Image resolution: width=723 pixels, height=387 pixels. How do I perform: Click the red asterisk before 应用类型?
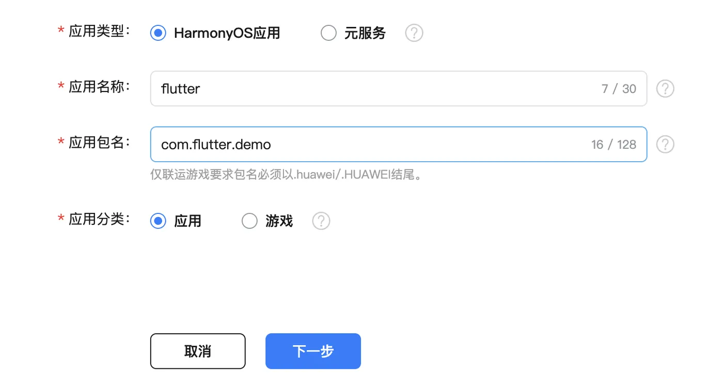click(61, 31)
